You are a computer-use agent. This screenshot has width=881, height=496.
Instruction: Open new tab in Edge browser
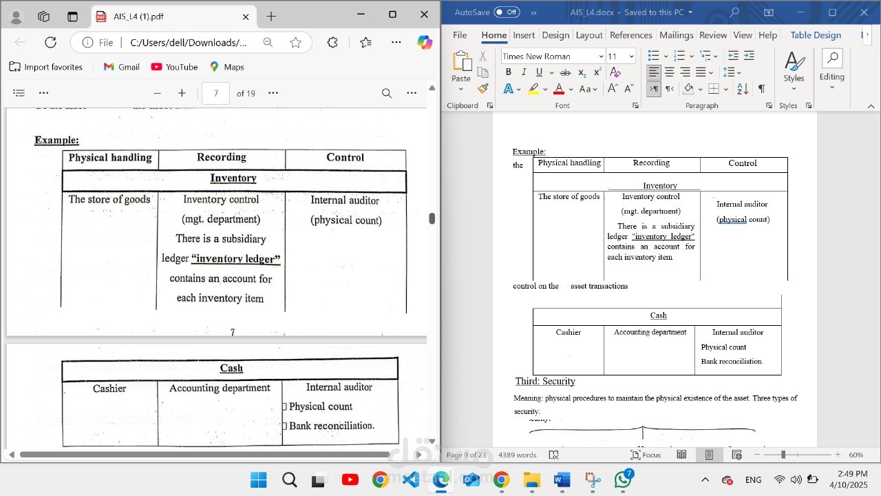(x=271, y=16)
